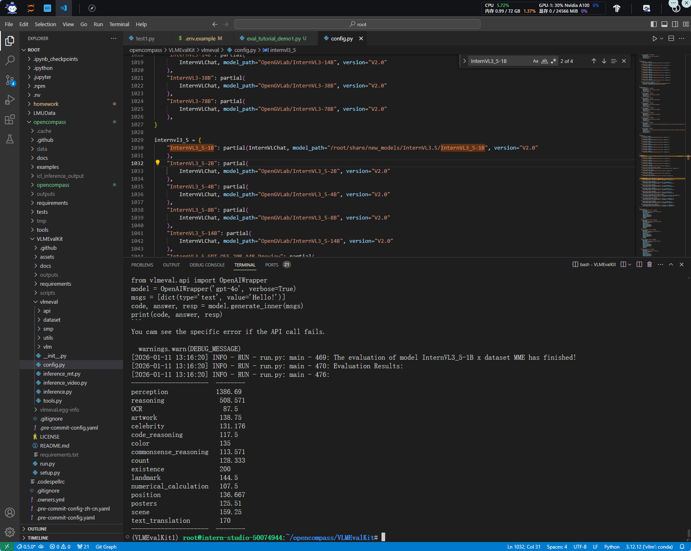691x551 pixels.
Task: Open Customize Layout button
Action: (x=686, y=25)
